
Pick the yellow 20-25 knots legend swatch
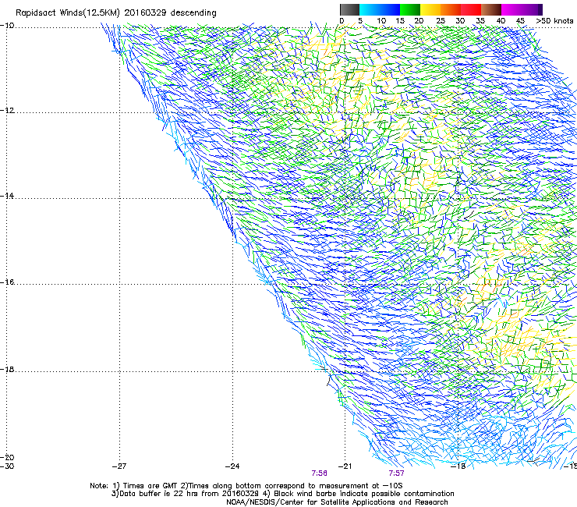430,9
